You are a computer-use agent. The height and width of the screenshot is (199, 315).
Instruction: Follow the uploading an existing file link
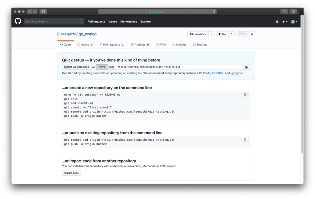(x=126, y=73)
